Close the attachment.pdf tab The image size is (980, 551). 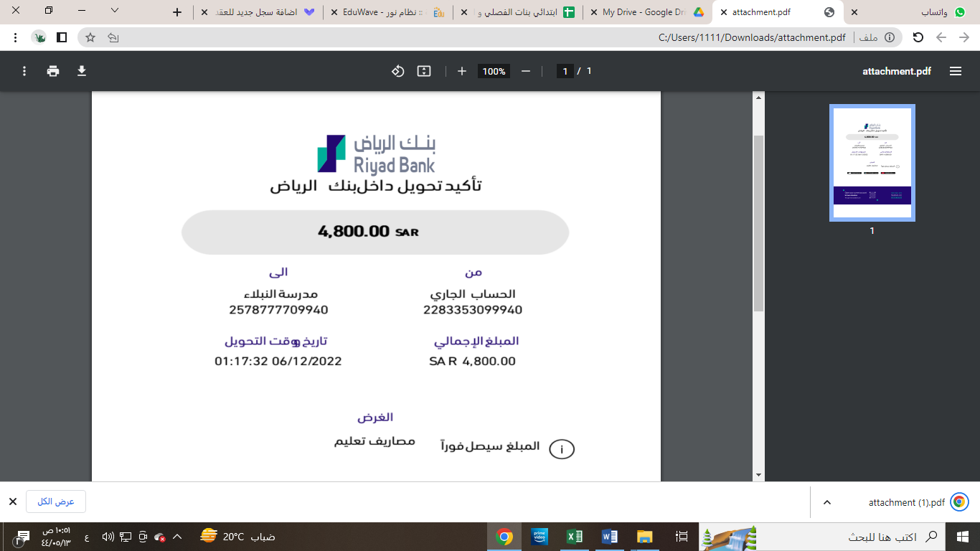(723, 12)
